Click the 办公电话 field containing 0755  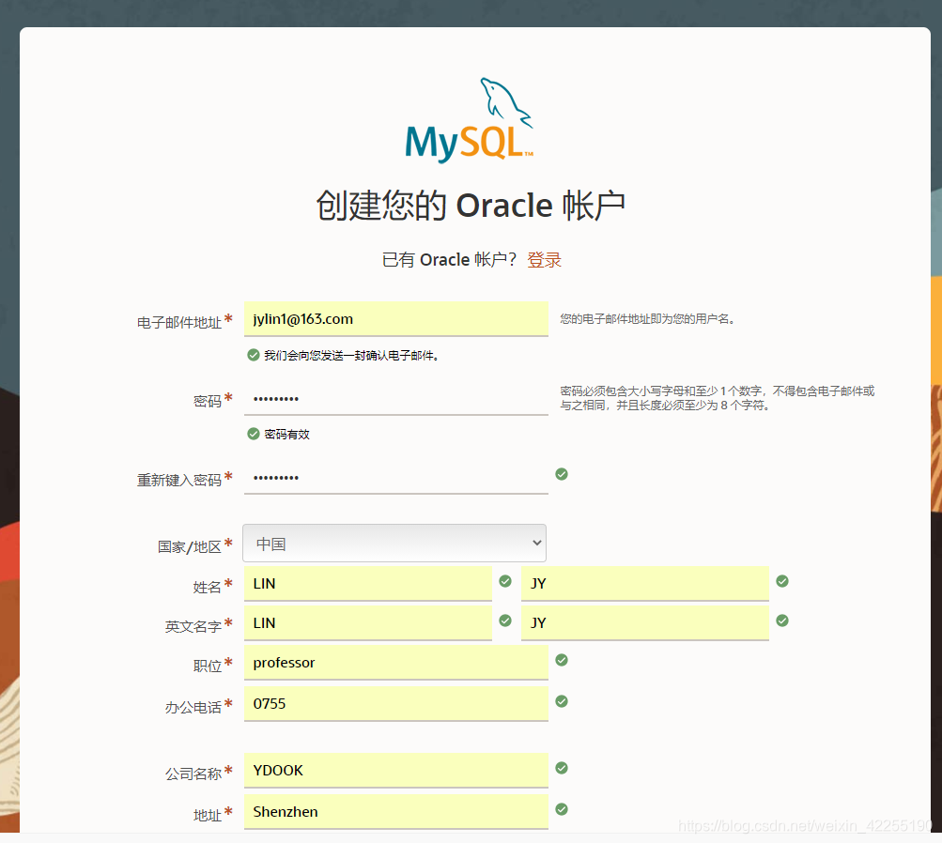396,704
